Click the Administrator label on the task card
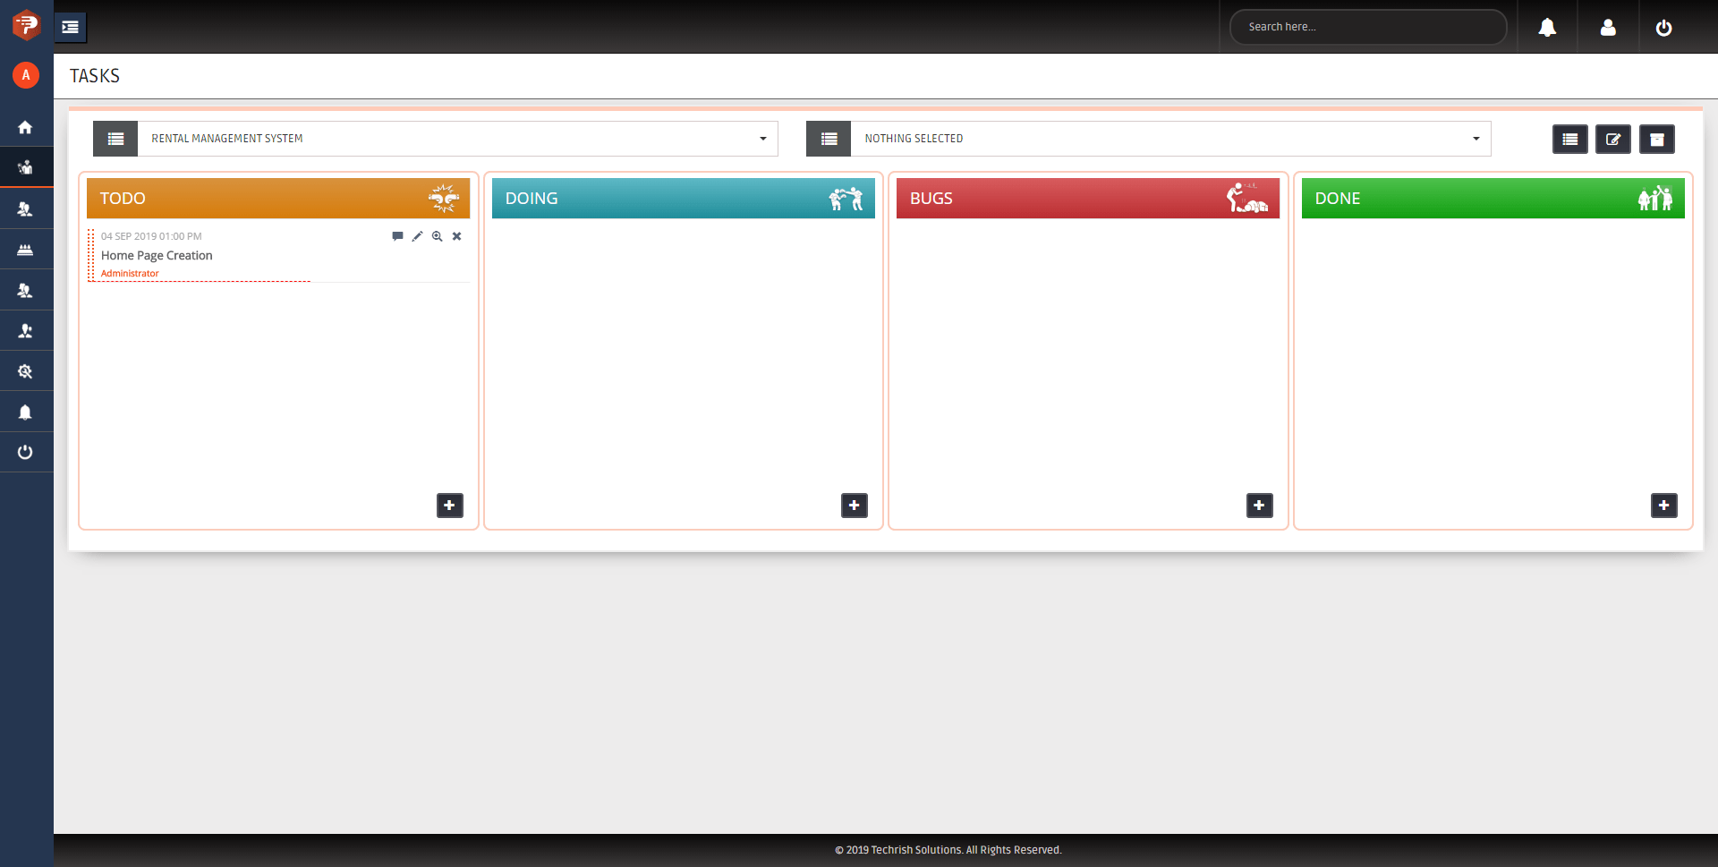Screen dimensions: 1718x867 click(x=130, y=274)
